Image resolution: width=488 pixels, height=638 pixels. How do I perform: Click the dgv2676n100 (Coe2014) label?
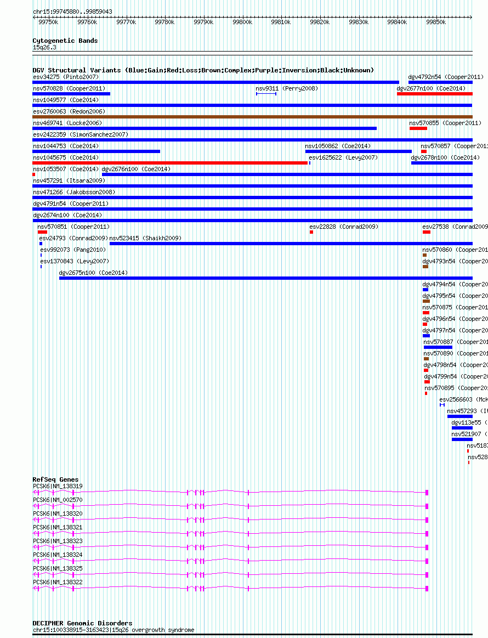coord(136,169)
